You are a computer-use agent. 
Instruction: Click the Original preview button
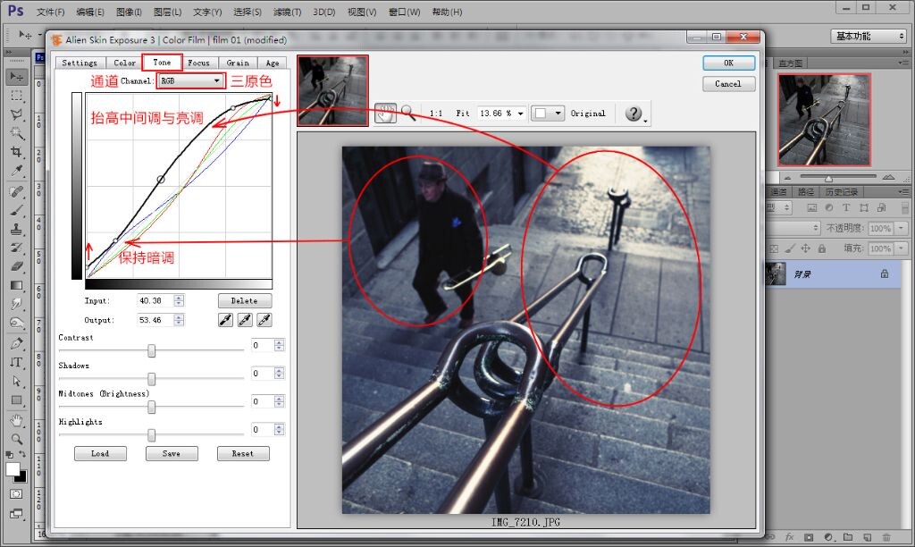point(588,114)
